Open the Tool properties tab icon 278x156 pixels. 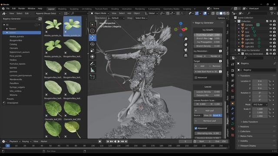pyautogui.click(x=233, y=64)
